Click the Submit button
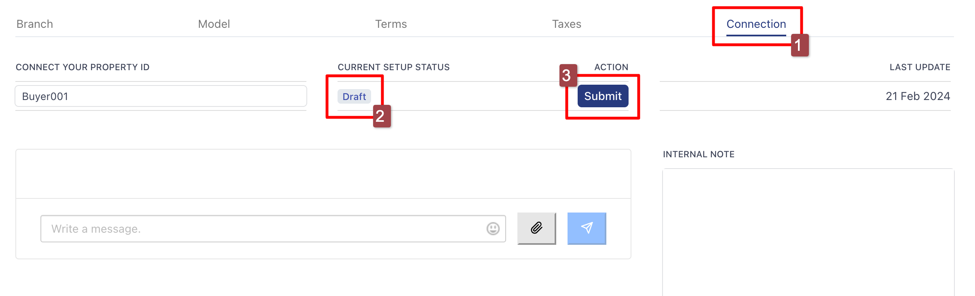Screen dimensions: 975x296 pyautogui.click(x=603, y=96)
